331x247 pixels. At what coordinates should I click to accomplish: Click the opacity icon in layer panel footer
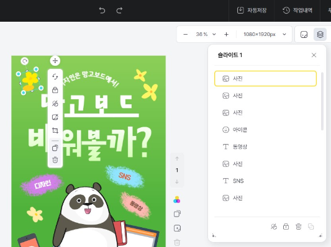[x=274, y=227]
